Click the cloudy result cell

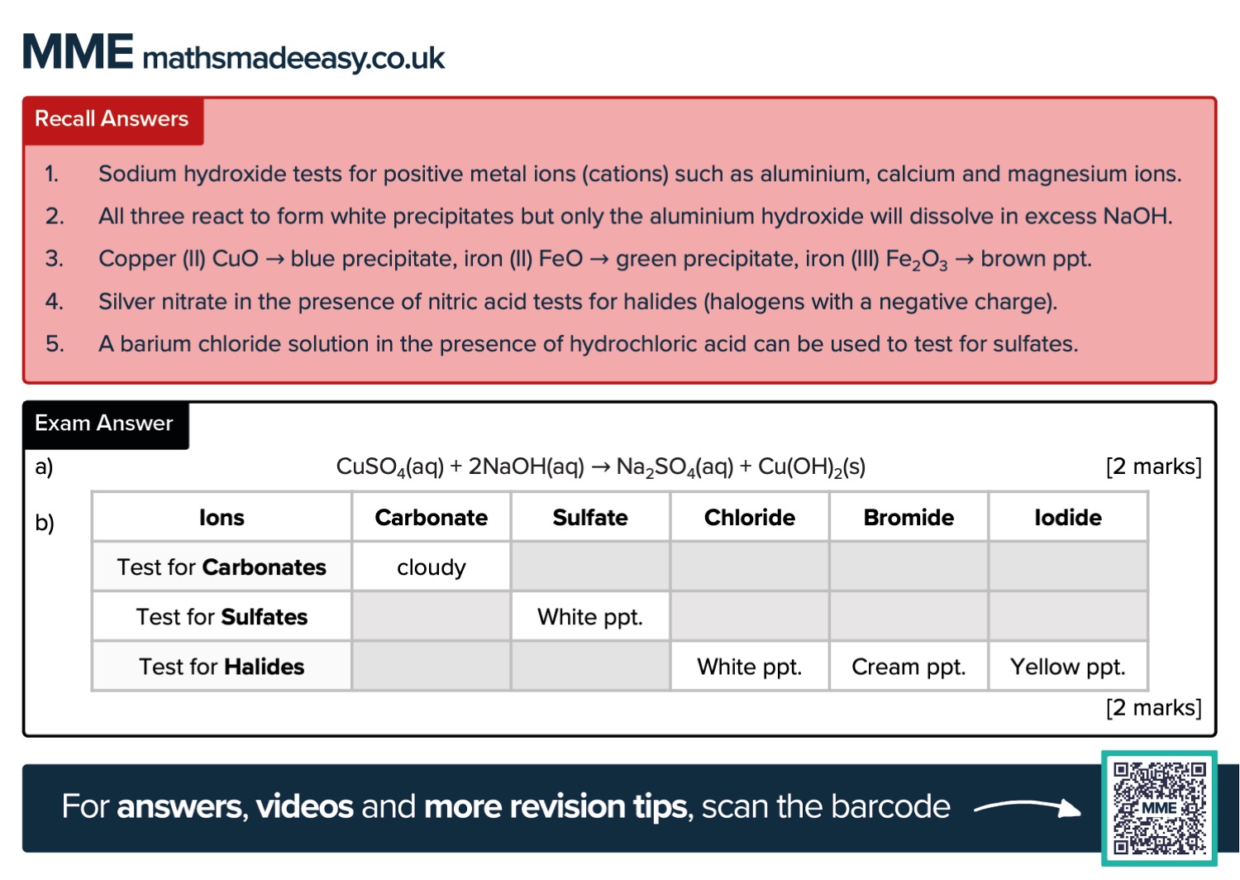[x=431, y=567]
